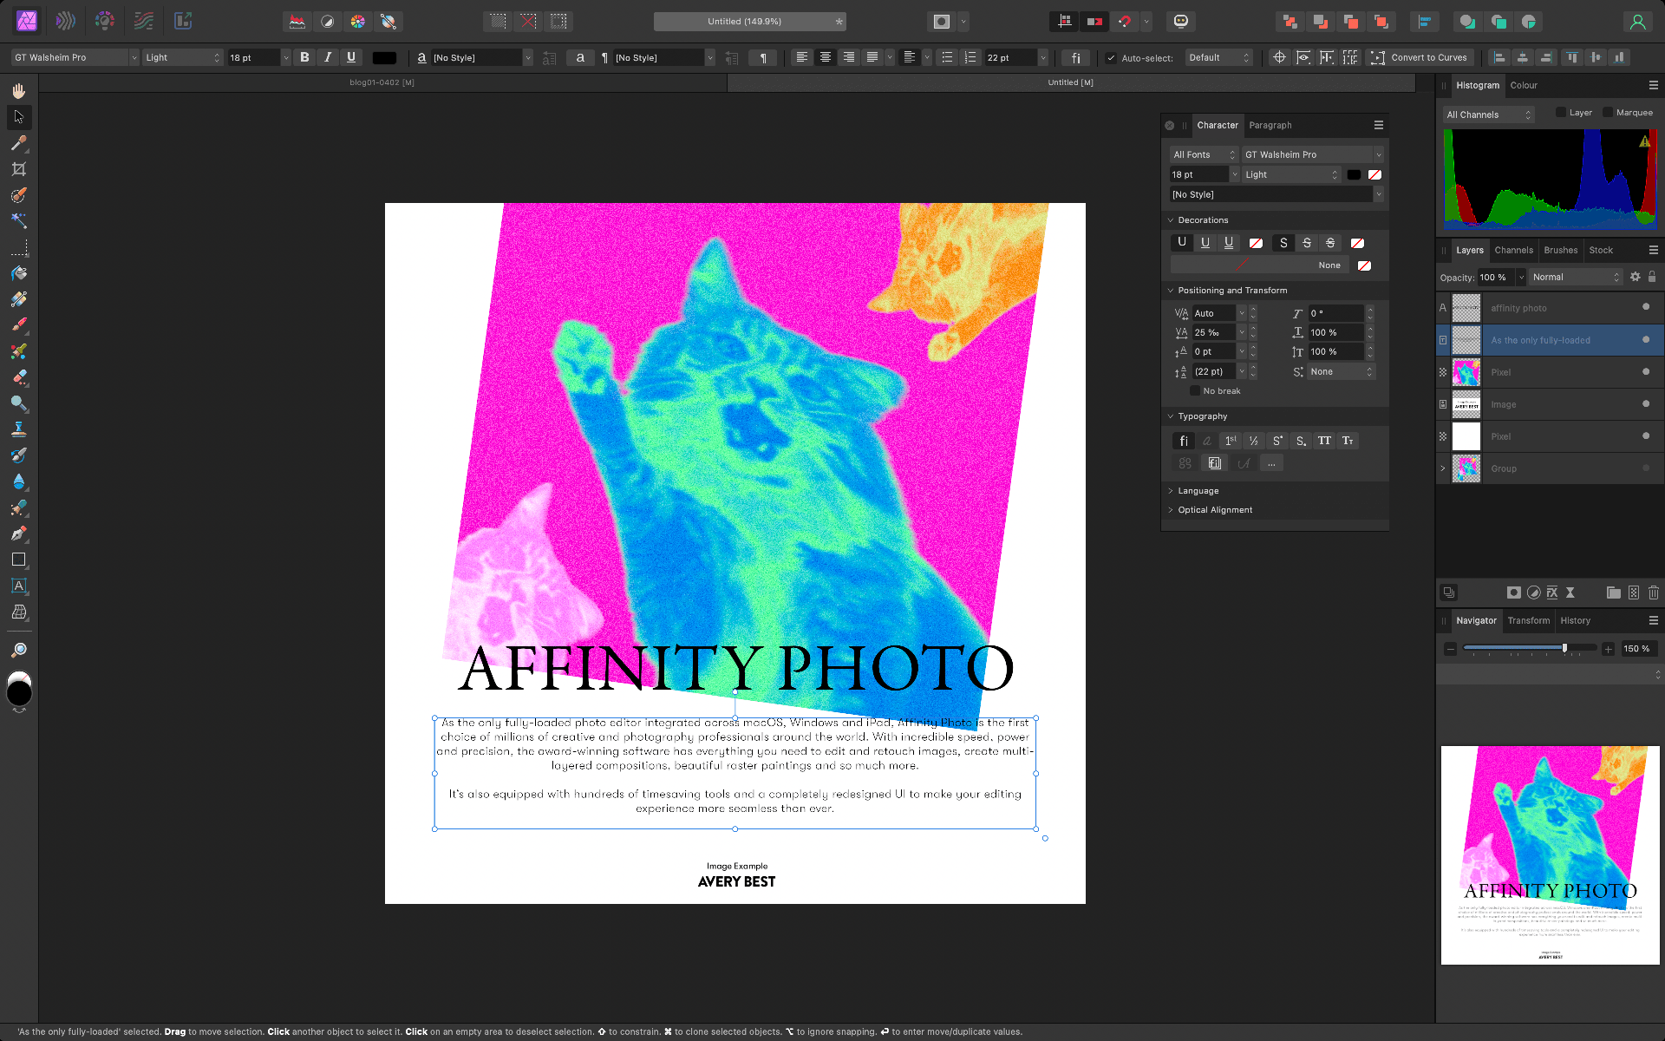Open Auto-select Default dropdown

[x=1218, y=57]
